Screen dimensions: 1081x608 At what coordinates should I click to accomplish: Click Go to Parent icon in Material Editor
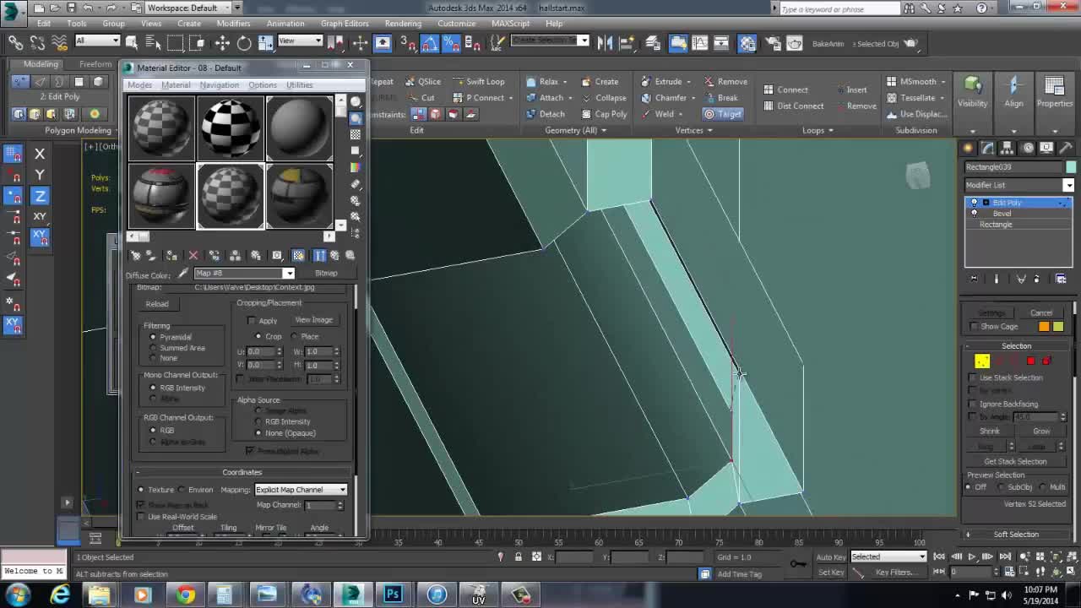click(334, 255)
